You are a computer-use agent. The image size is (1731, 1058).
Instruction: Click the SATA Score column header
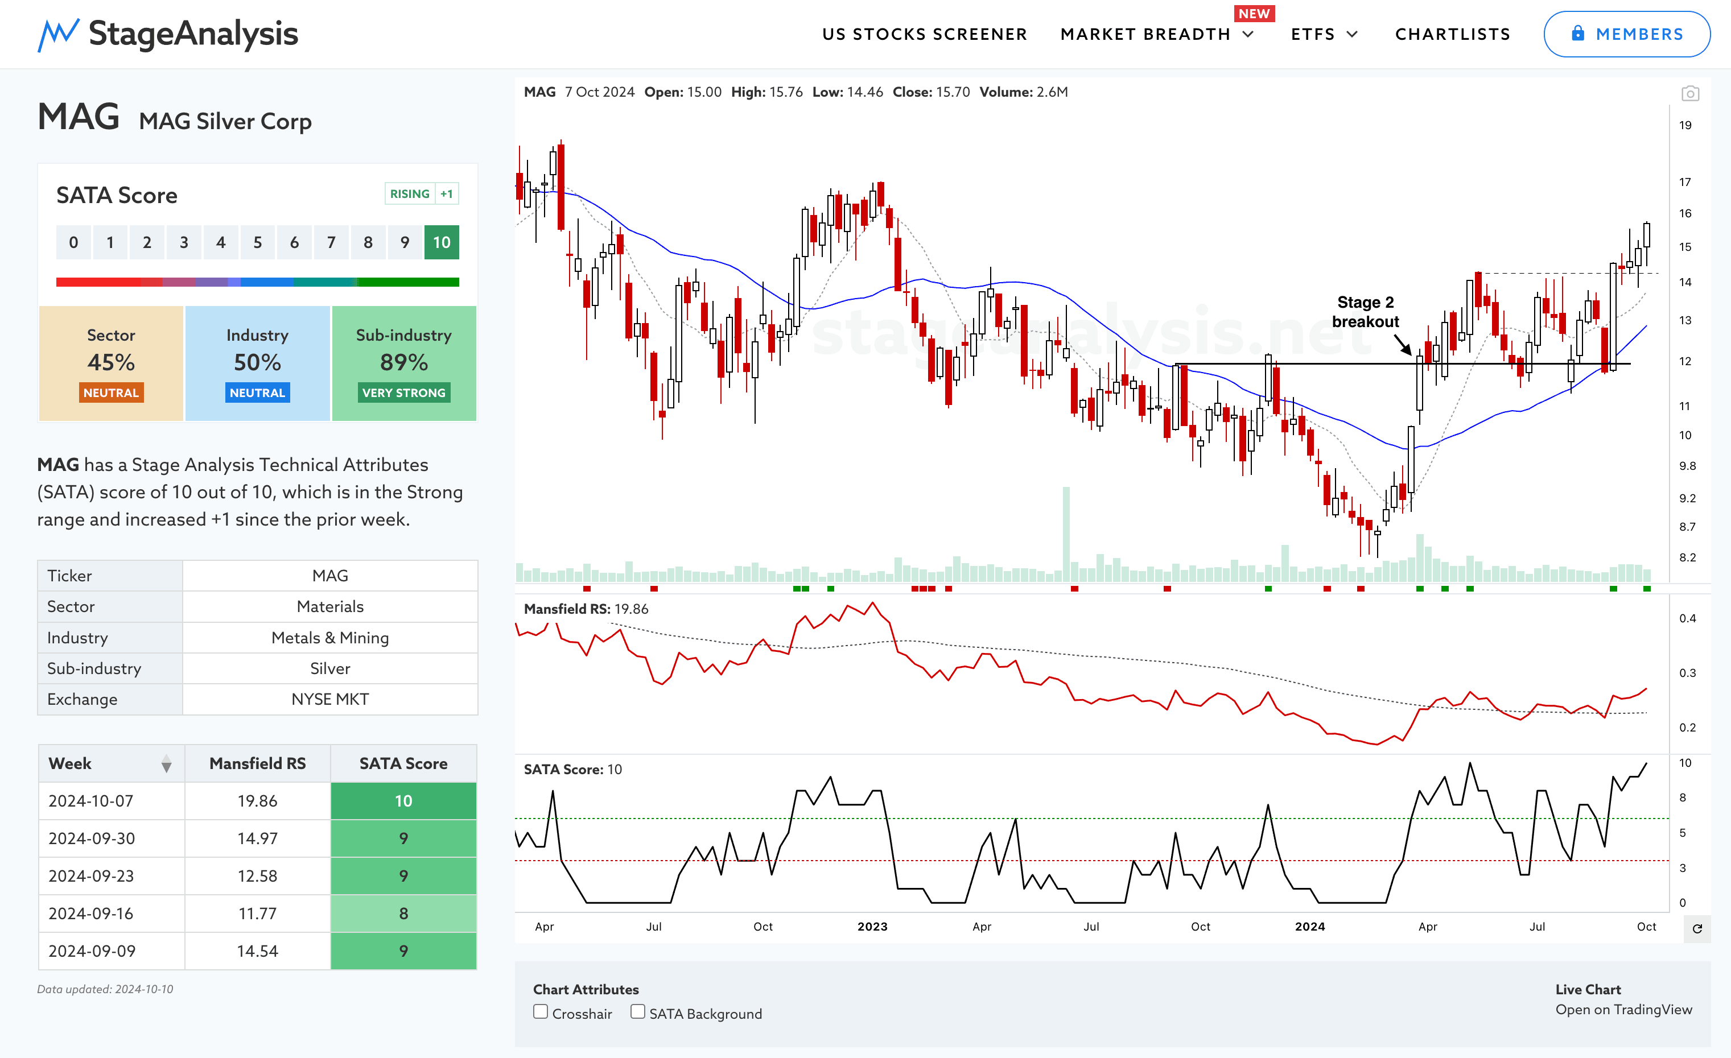click(403, 764)
